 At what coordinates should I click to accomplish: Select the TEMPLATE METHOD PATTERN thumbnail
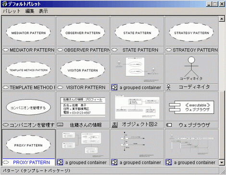28,69
